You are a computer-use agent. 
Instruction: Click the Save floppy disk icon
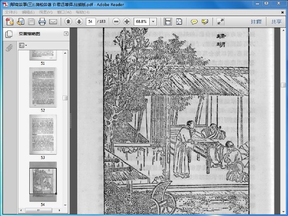pos(31,22)
